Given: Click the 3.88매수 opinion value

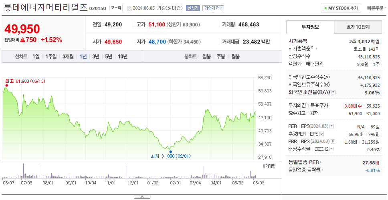Looking at the screenshot, I should (353, 106).
